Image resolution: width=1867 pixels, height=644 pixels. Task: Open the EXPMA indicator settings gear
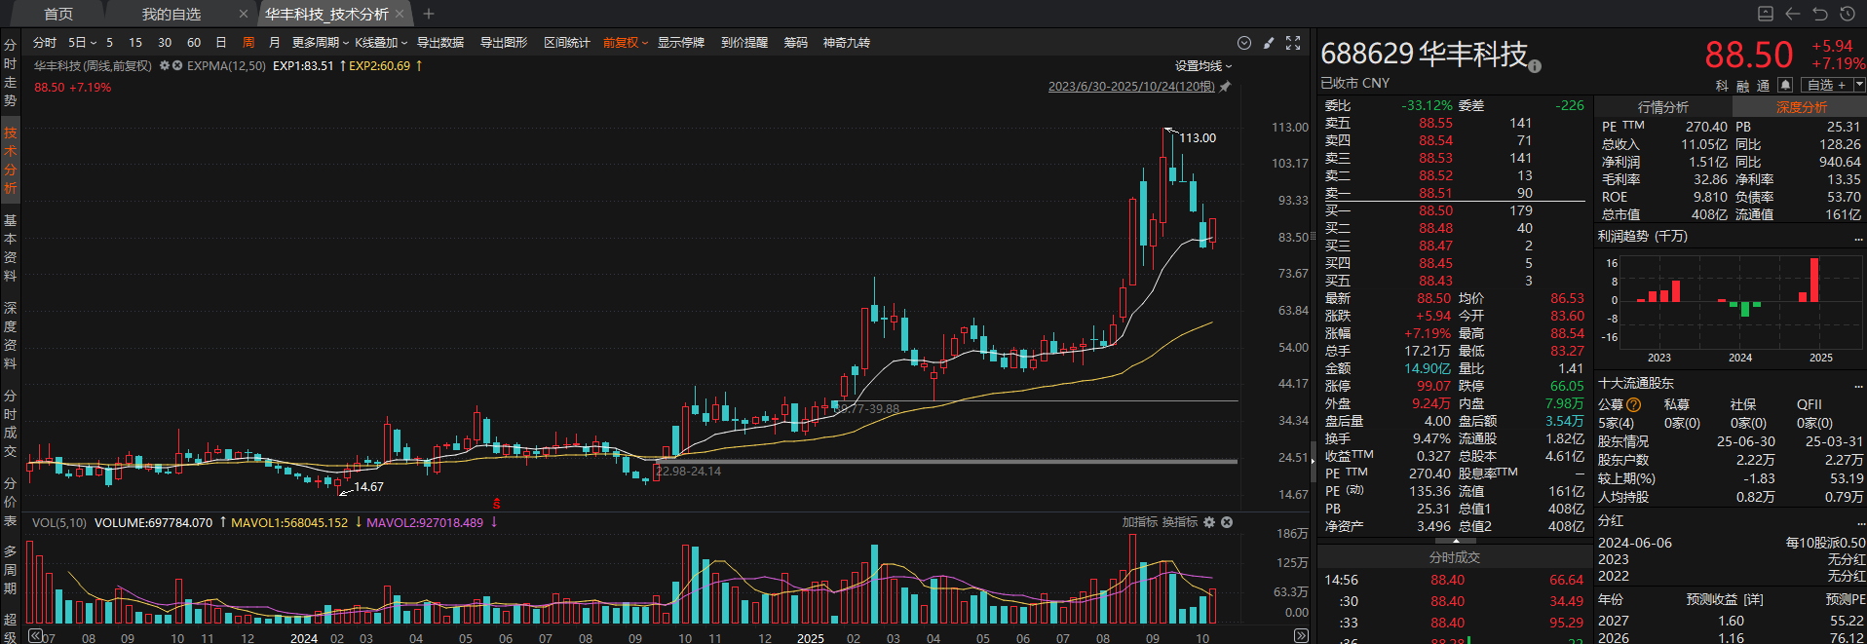click(x=165, y=65)
